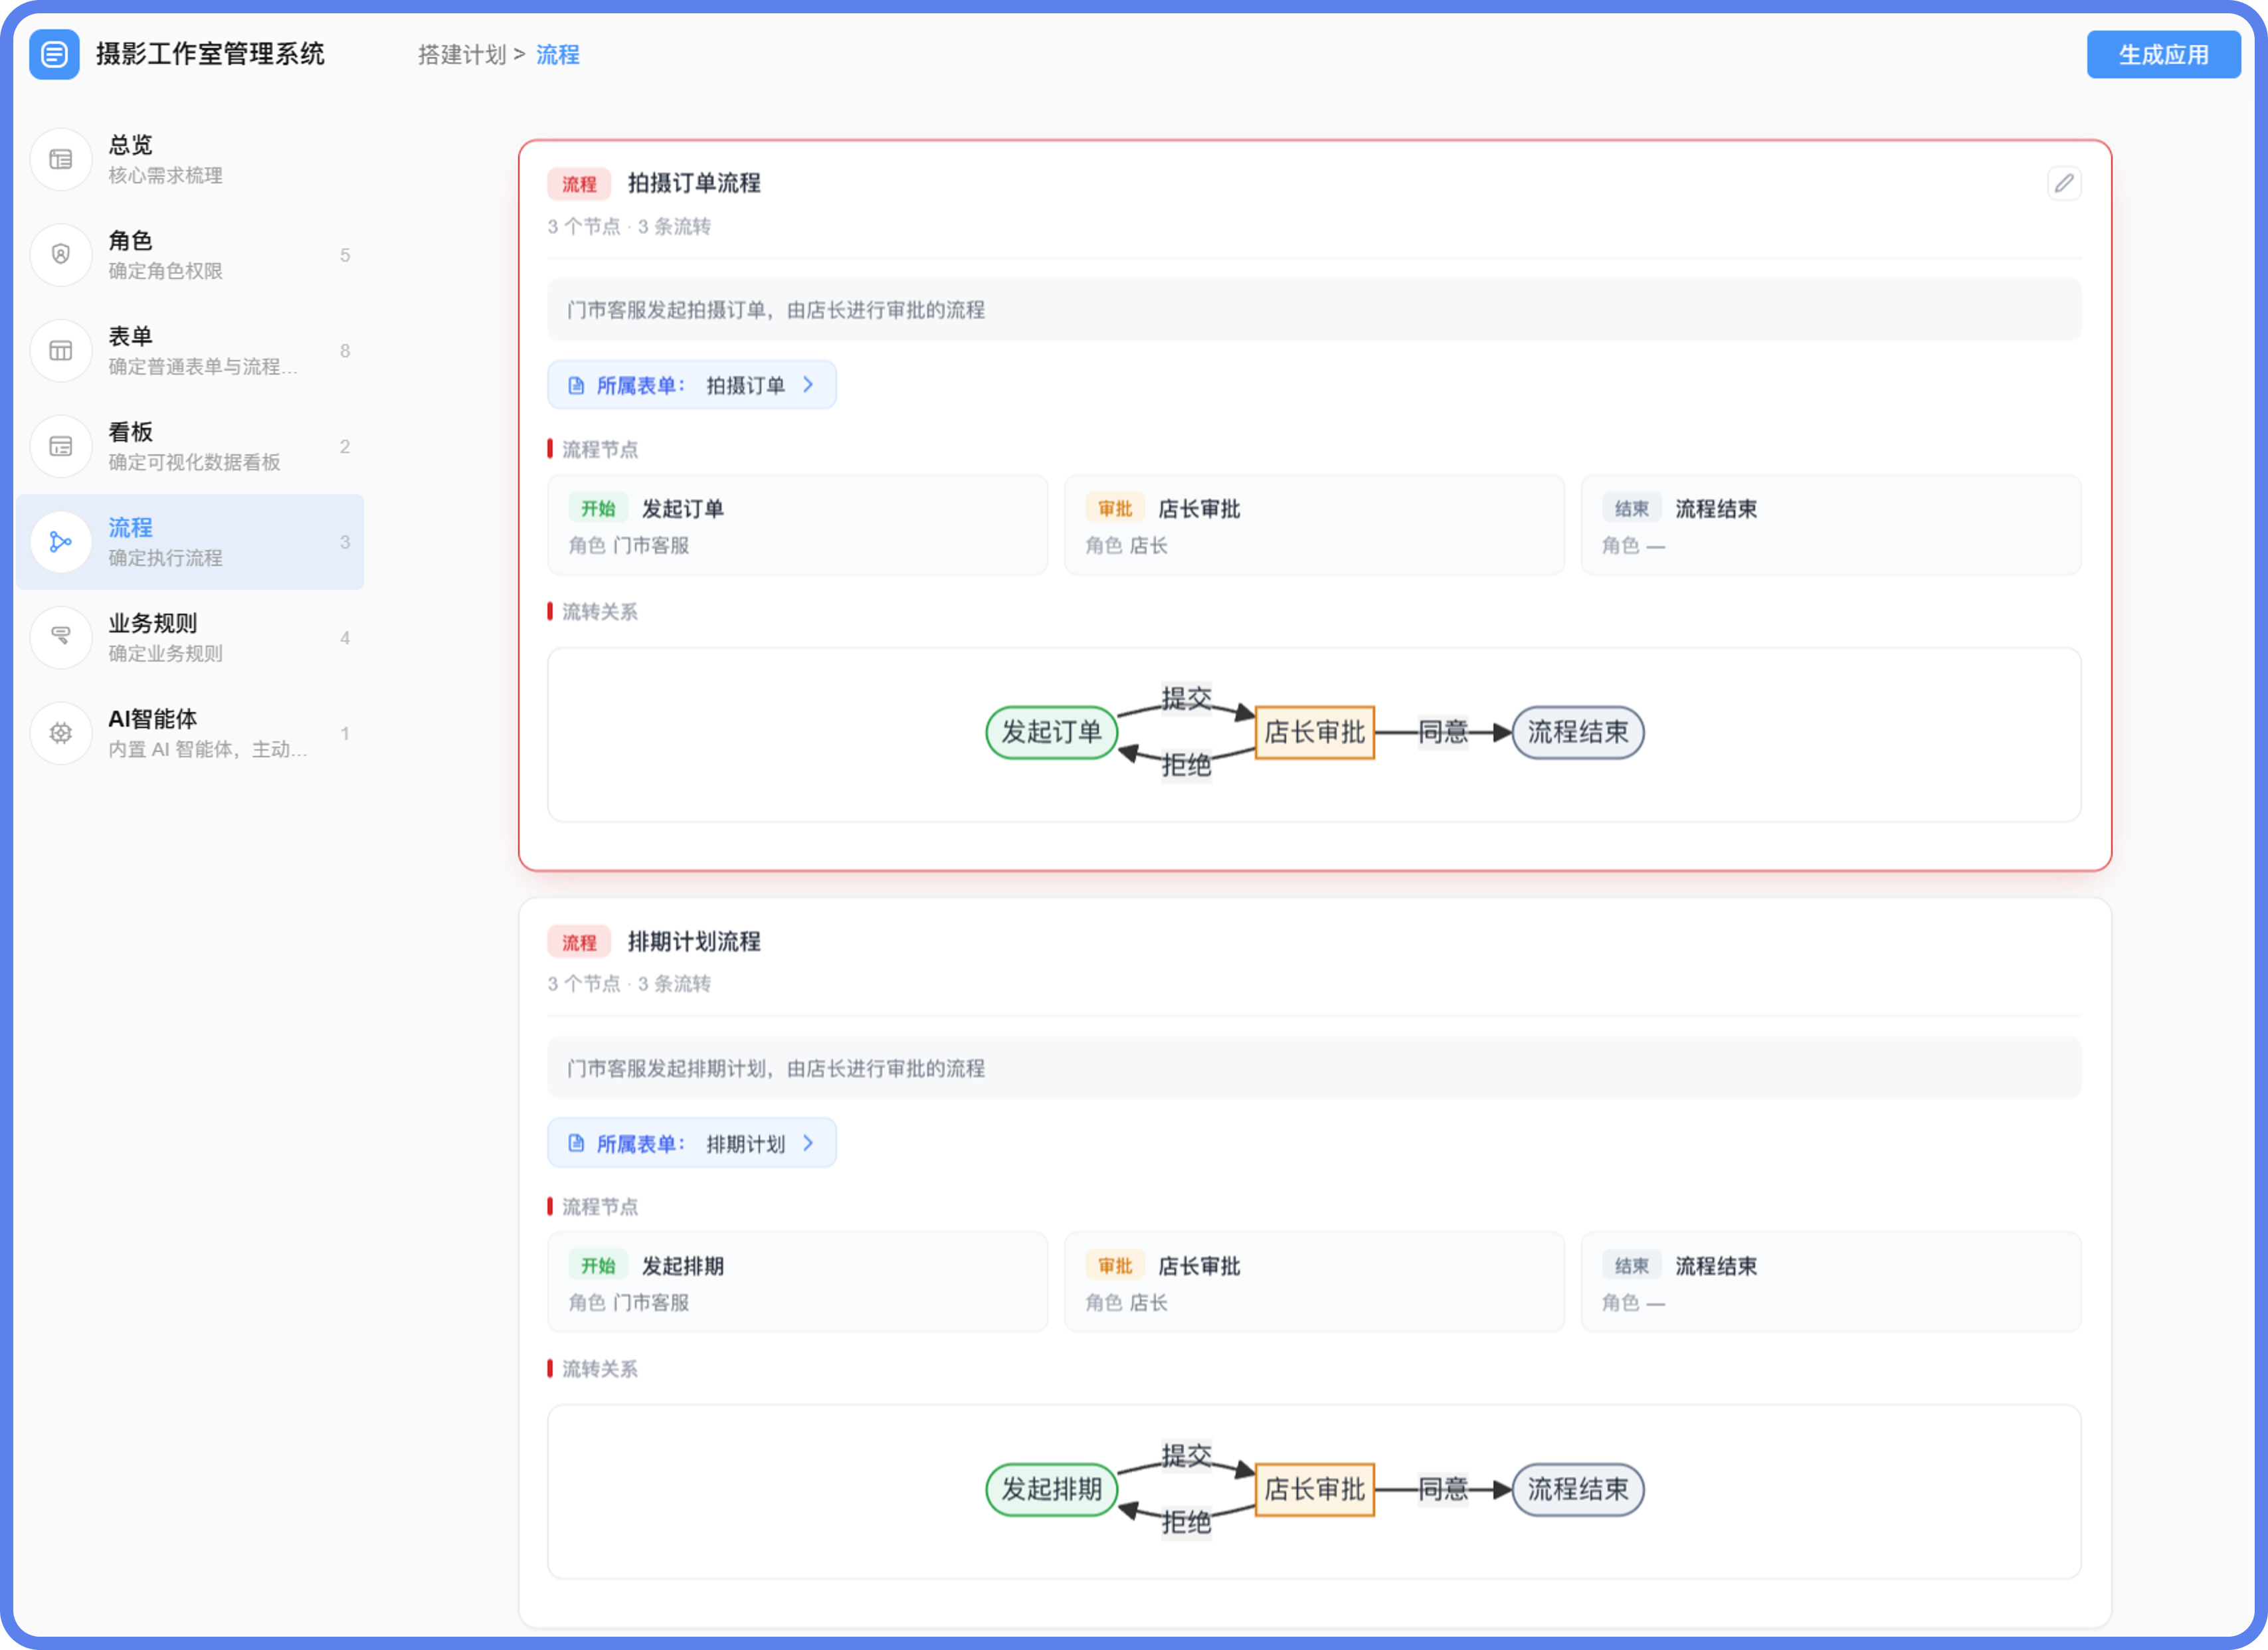Select the 发起订单 start node card
This screenshot has width=2268, height=1650.
pyautogui.click(x=797, y=525)
